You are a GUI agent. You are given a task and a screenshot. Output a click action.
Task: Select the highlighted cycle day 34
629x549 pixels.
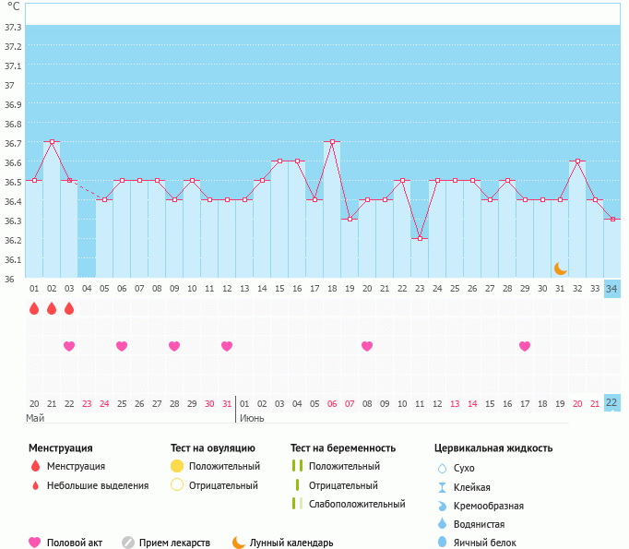pos(611,289)
